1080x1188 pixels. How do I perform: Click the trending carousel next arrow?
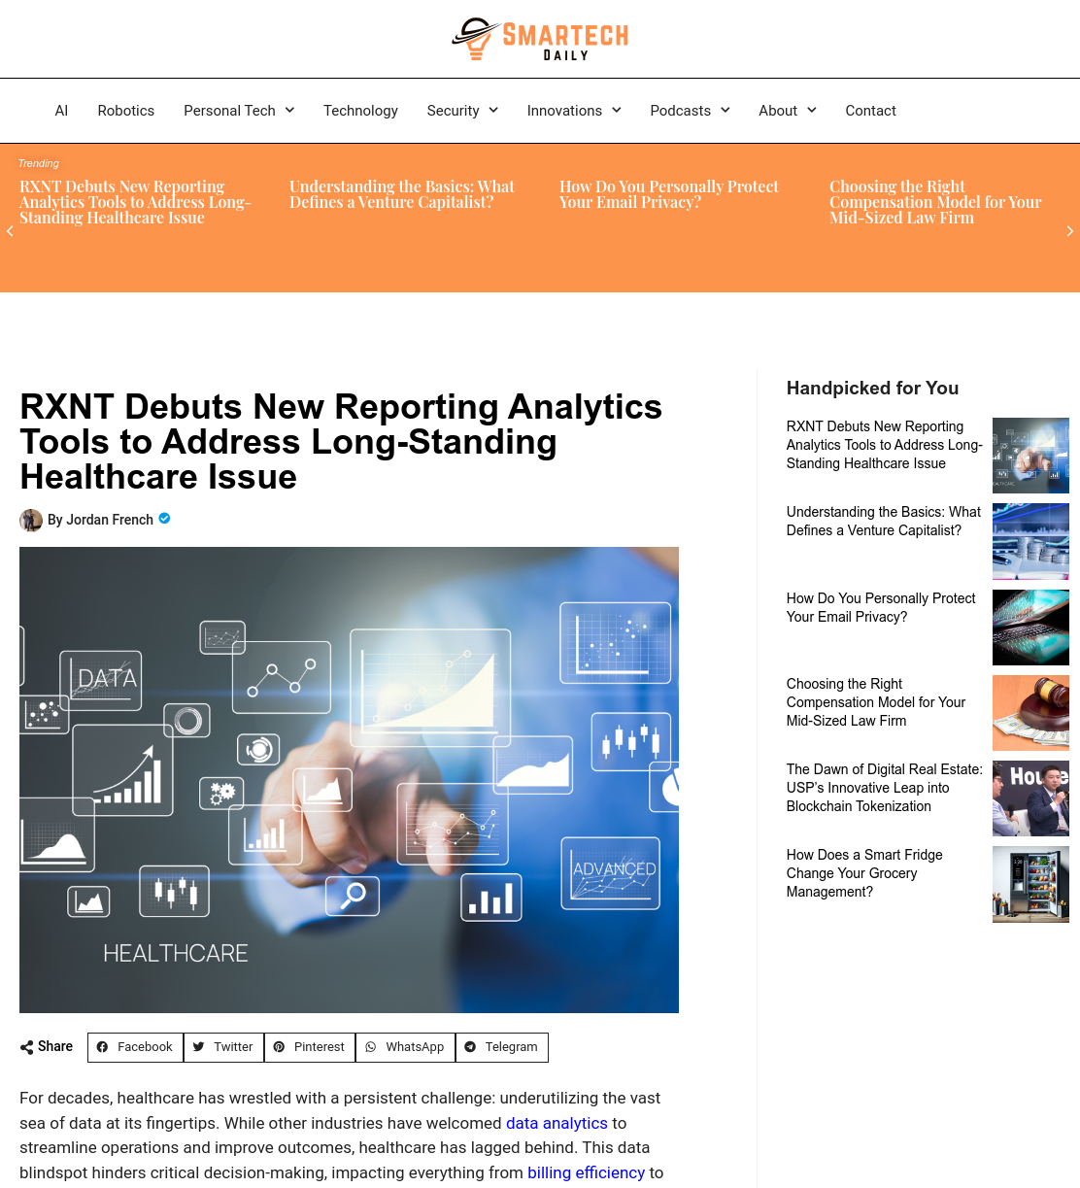click(x=1070, y=231)
